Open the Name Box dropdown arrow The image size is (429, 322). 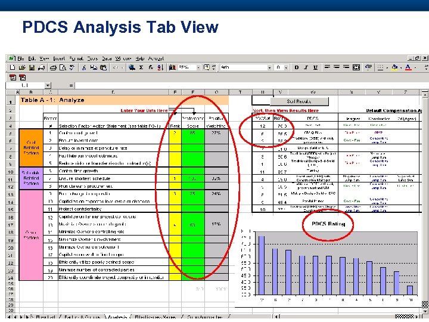[x=48, y=85]
